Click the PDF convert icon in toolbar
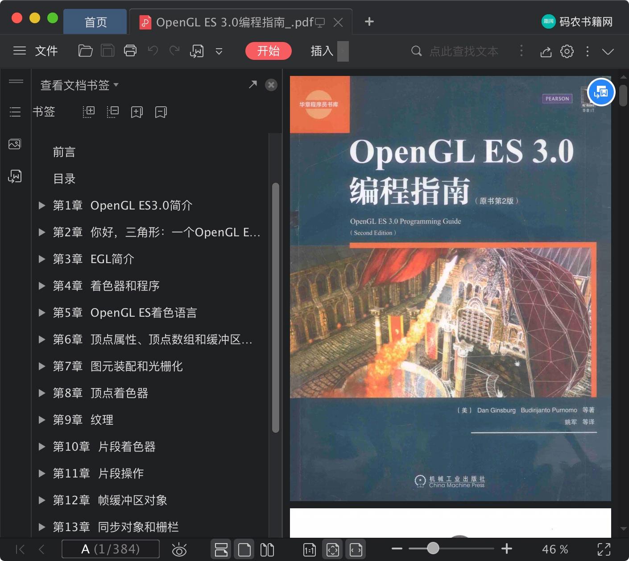 (197, 51)
